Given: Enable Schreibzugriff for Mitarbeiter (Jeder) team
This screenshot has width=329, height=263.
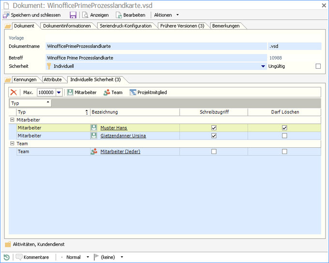Looking at the screenshot, I should (x=214, y=152).
